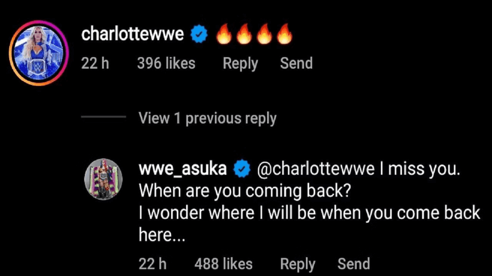View the 396 likes list
492x276 pixels.
click(x=166, y=63)
